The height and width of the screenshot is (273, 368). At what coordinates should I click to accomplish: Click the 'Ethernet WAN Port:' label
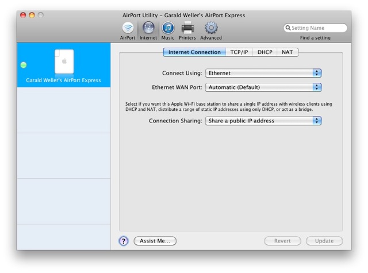(x=177, y=87)
